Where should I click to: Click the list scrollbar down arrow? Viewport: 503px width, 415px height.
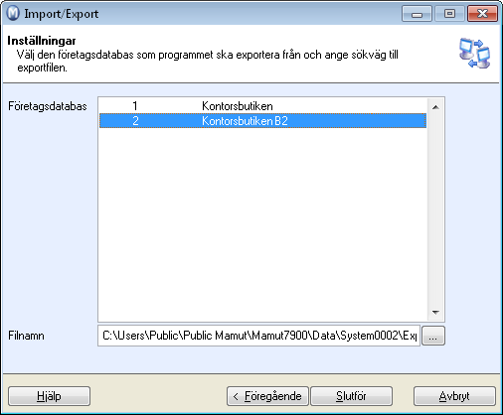click(435, 312)
